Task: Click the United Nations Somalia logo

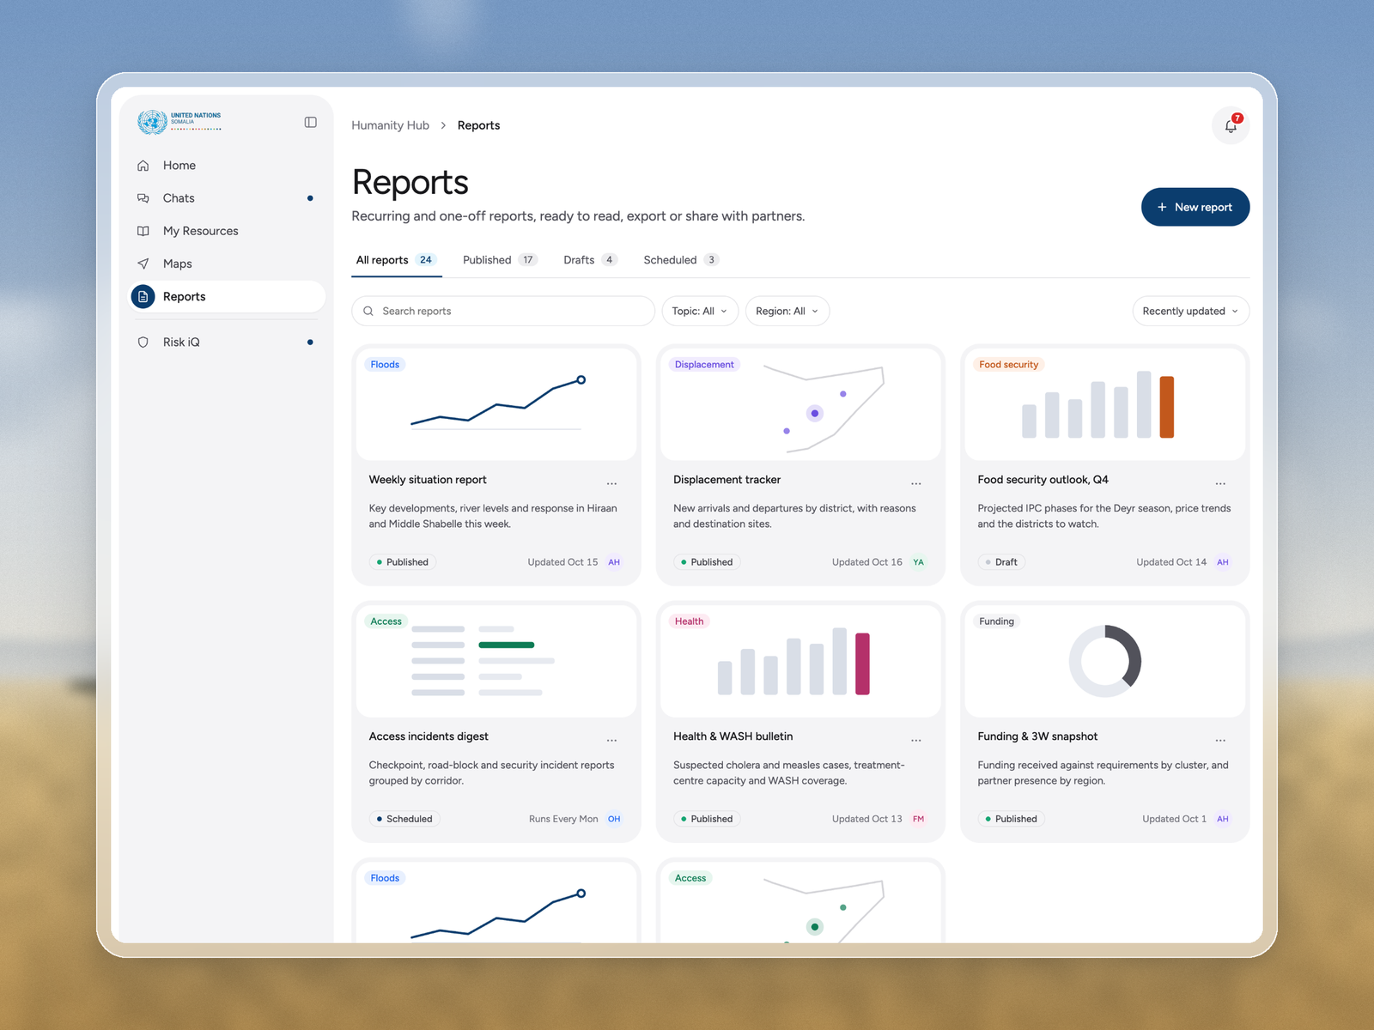Action: (179, 122)
